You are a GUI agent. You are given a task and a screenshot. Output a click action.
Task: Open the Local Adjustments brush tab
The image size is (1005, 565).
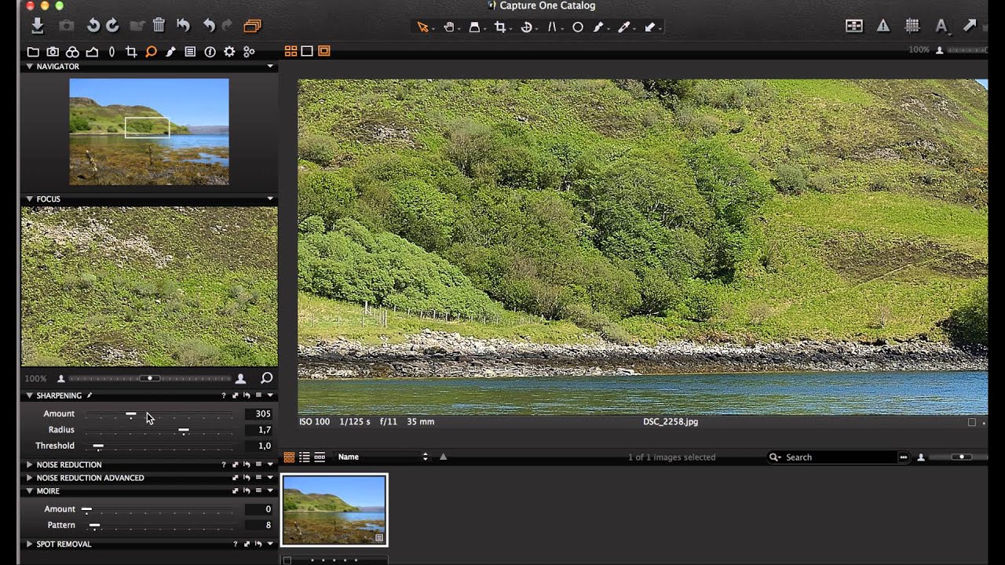click(170, 52)
